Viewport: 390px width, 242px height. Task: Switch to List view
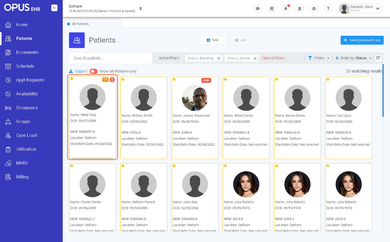point(240,40)
